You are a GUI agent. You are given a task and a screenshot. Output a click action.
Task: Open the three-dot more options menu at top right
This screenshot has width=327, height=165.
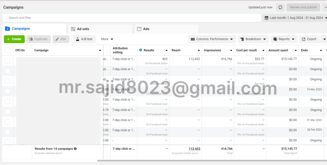click(x=325, y=7)
